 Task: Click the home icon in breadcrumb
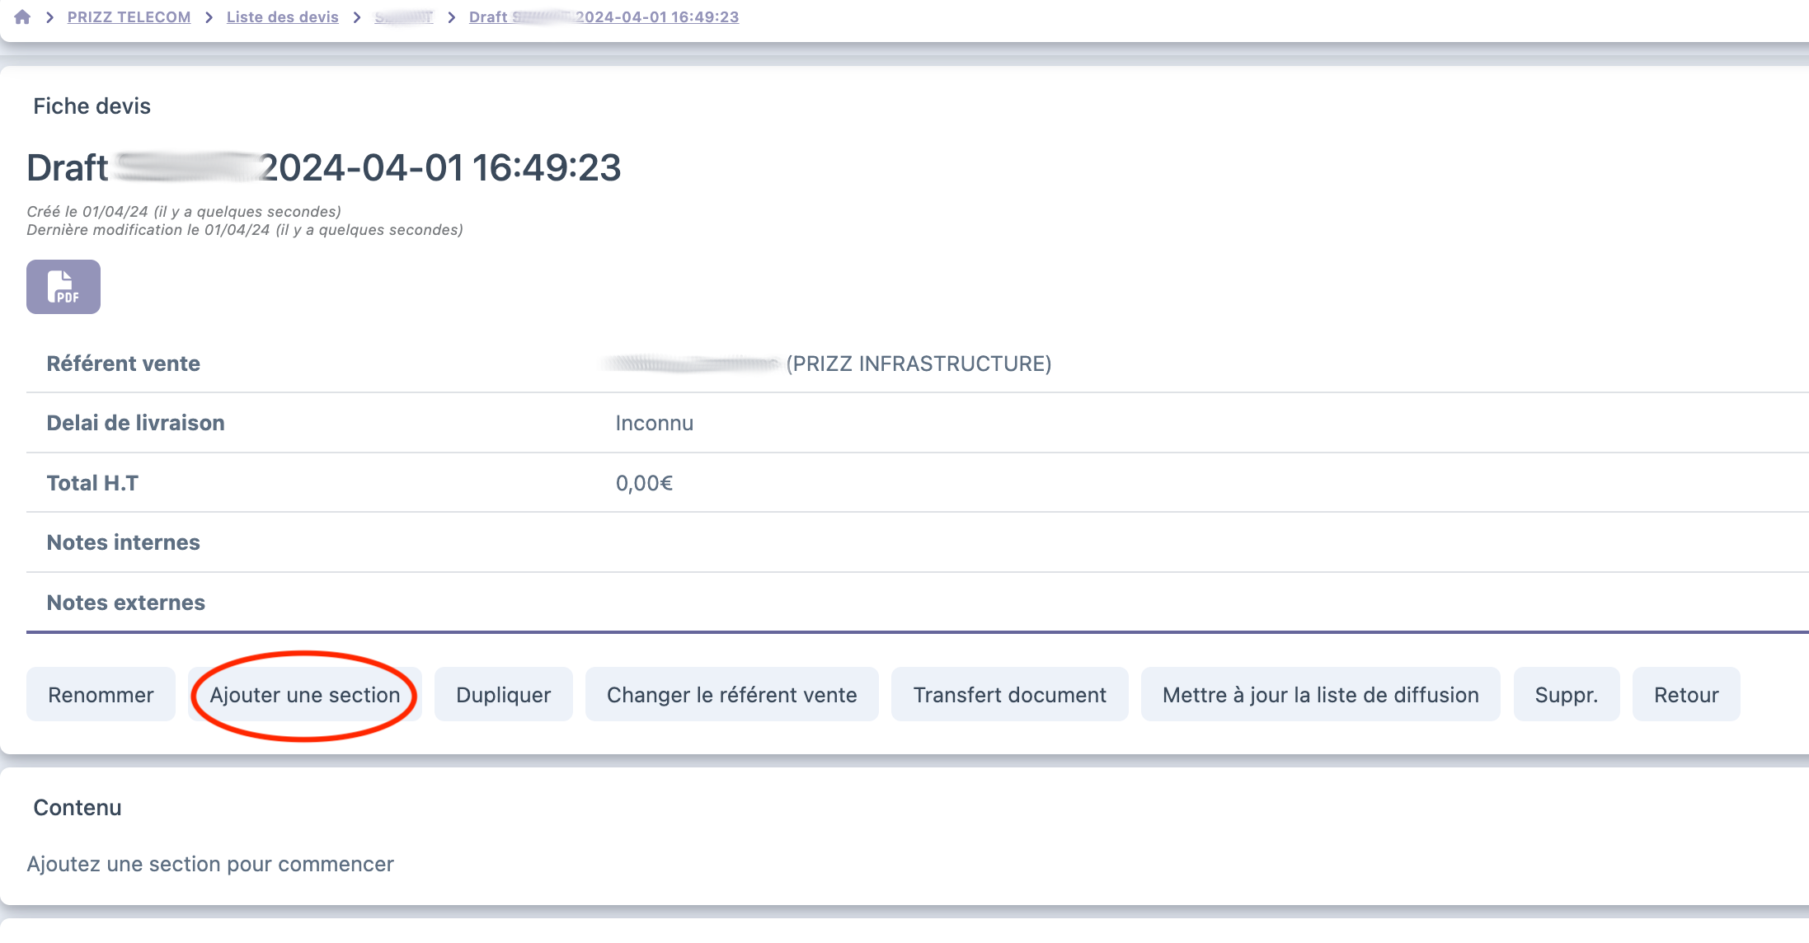[22, 17]
